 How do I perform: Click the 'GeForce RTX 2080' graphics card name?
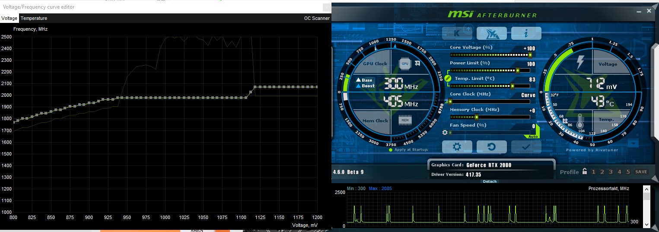(x=489, y=165)
